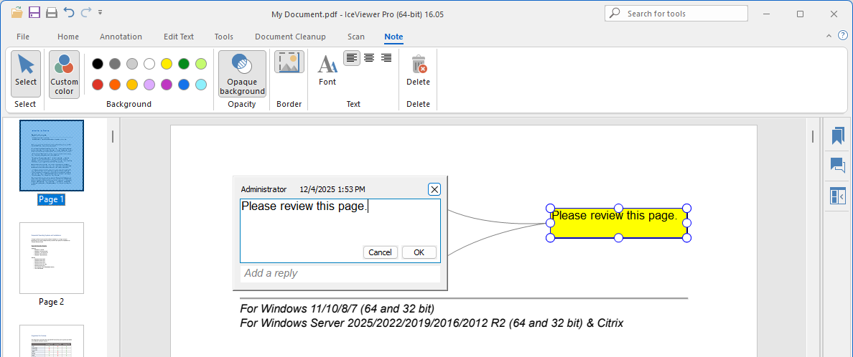Viewport: 853px width, 357px height.
Task: Select the yellow note box on page
Action: (618, 223)
